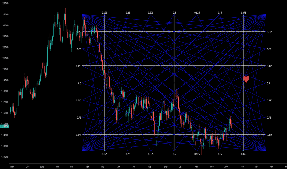Click the Jun label on the time axis

(119, 167)
